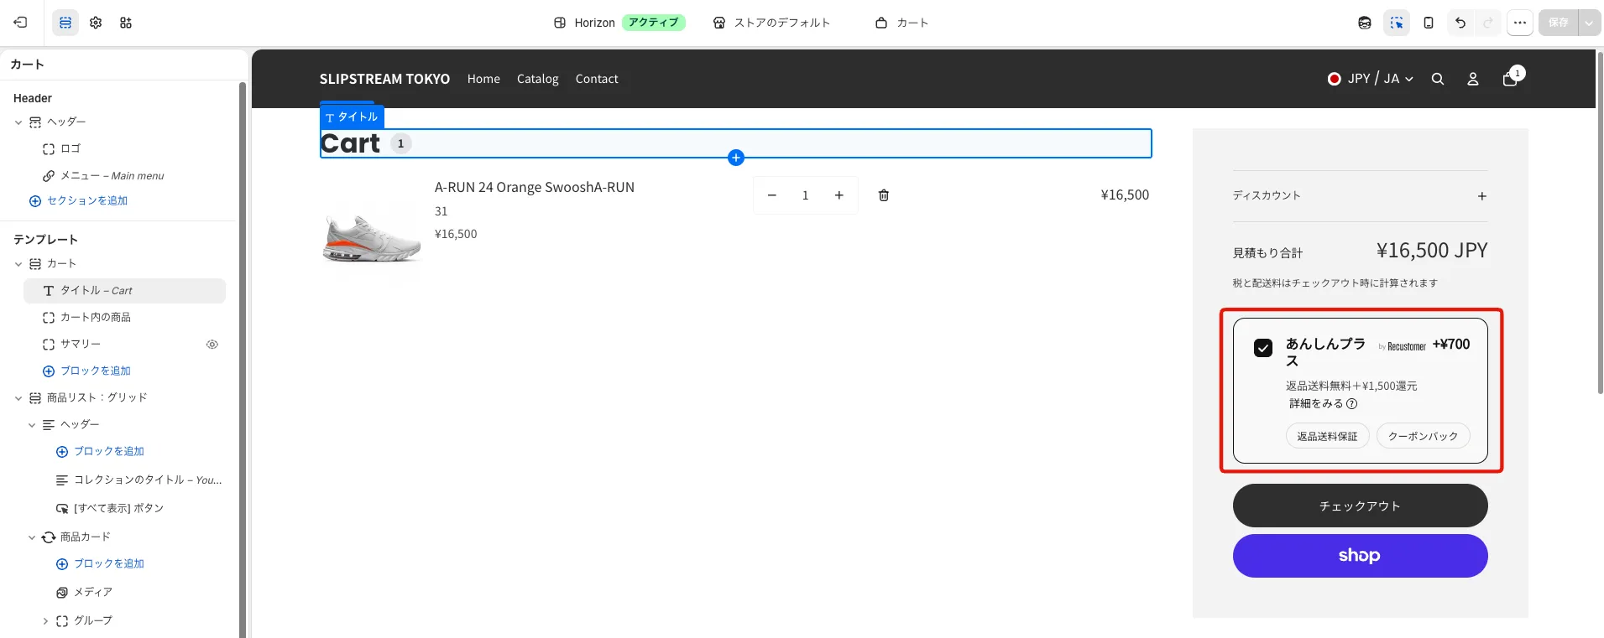Expand the ディスカウント plus toggle
Image resolution: width=1604 pixels, height=638 pixels.
point(1482,196)
